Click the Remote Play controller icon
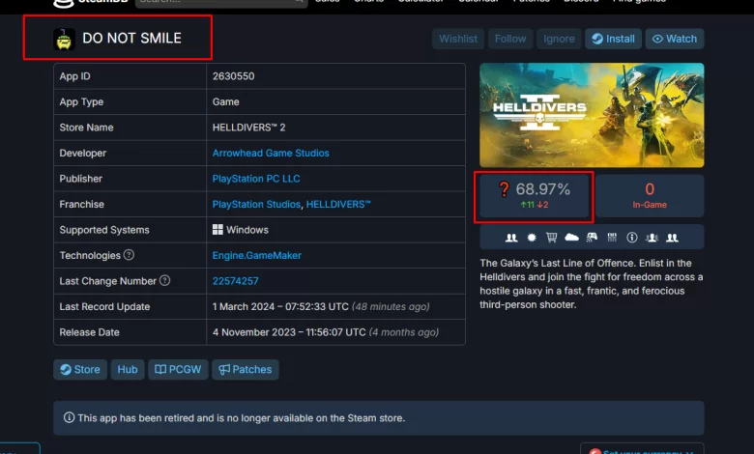Image resolution: width=754 pixels, height=454 pixels. pos(592,237)
